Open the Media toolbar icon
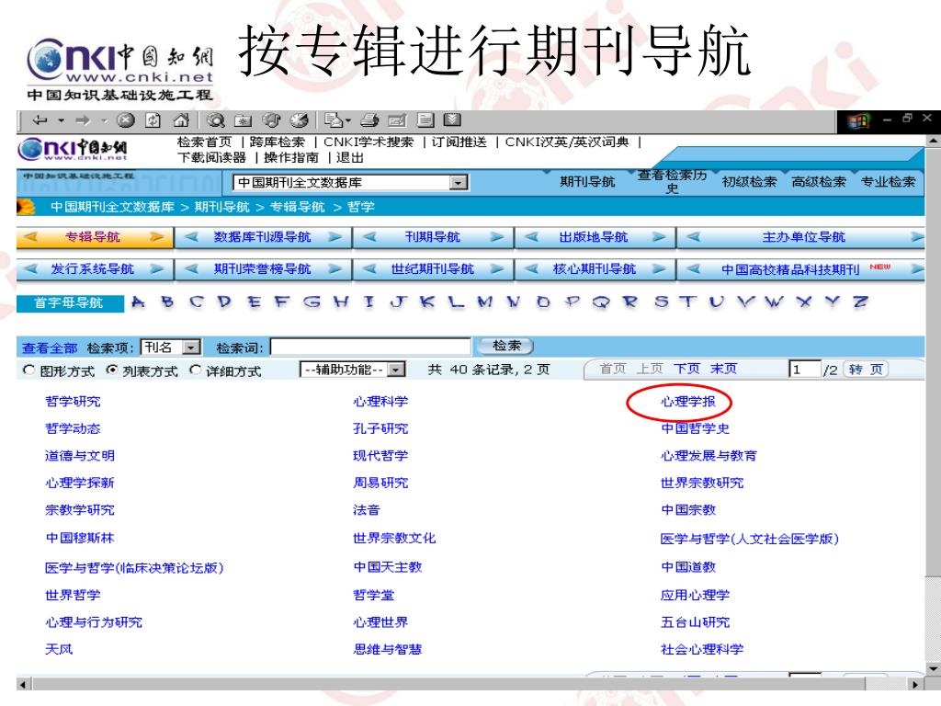The width and height of the screenshot is (941, 706). (x=271, y=120)
